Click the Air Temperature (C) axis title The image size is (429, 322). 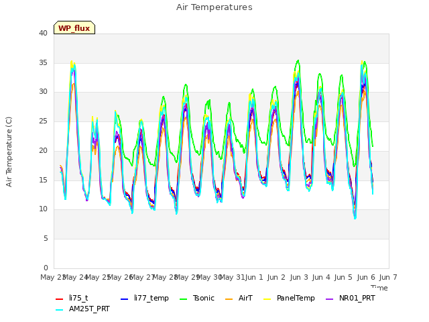click(9, 152)
